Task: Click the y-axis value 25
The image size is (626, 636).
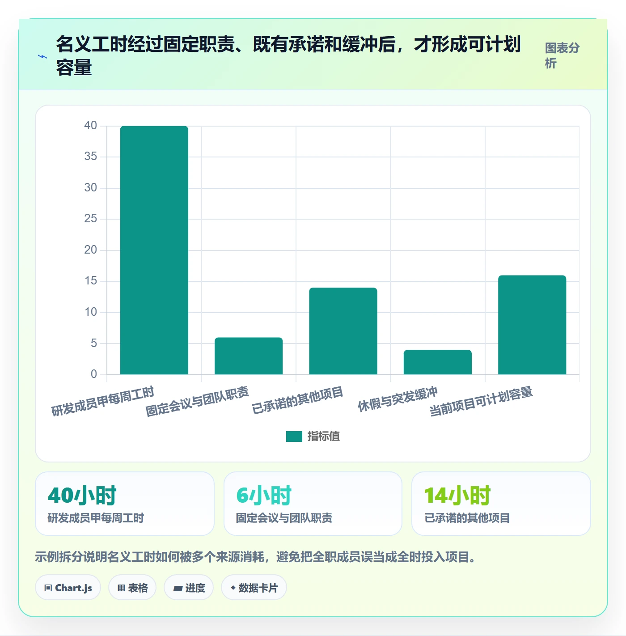Action: coord(91,219)
